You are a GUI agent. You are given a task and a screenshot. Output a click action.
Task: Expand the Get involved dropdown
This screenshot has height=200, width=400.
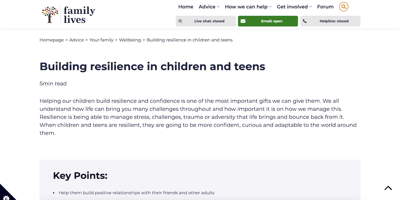click(294, 7)
